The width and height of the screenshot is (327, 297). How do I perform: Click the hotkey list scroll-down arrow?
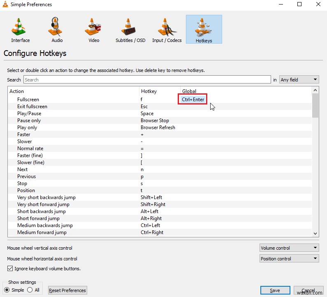315,233
